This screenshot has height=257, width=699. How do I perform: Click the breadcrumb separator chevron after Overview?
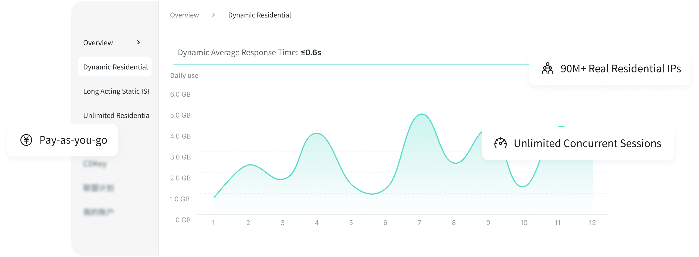coord(214,15)
